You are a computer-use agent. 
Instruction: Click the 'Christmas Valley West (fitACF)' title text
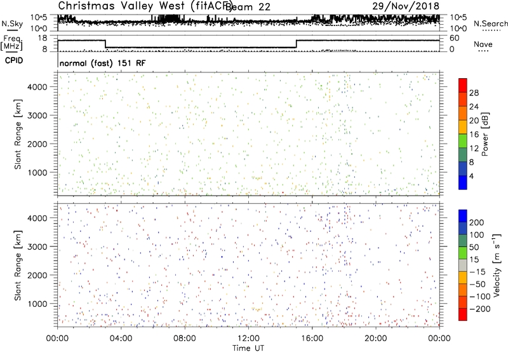tap(145, 6)
